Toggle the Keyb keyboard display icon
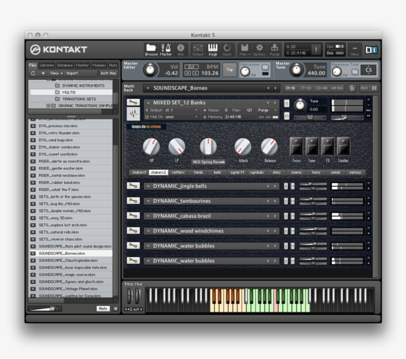The height and width of the screenshot is (359, 406). pos(214,48)
